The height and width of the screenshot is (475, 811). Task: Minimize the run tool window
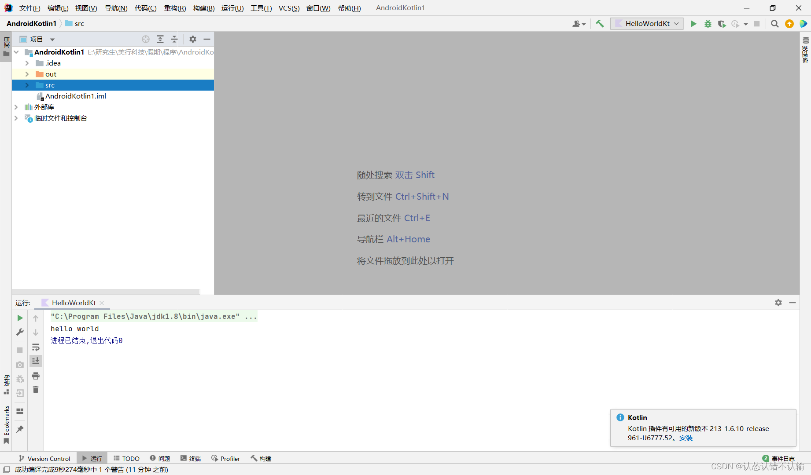[x=793, y=303]
